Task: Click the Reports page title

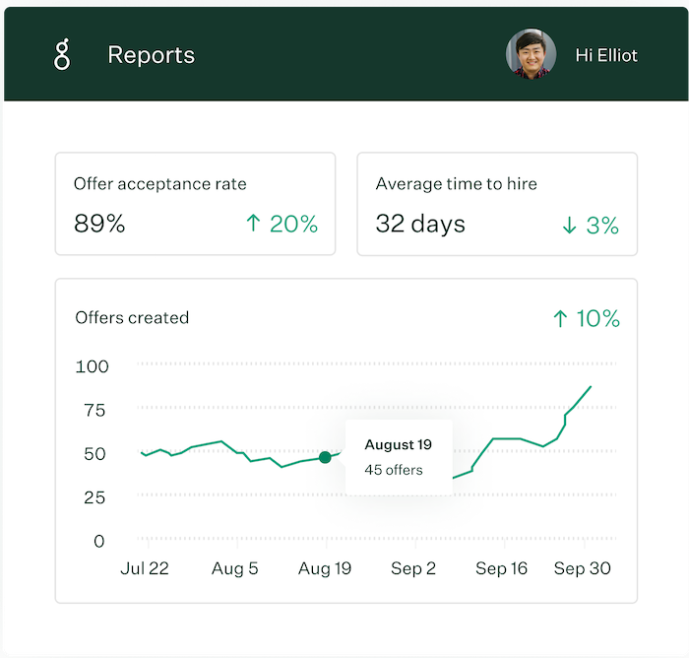Action: [152, 55]
